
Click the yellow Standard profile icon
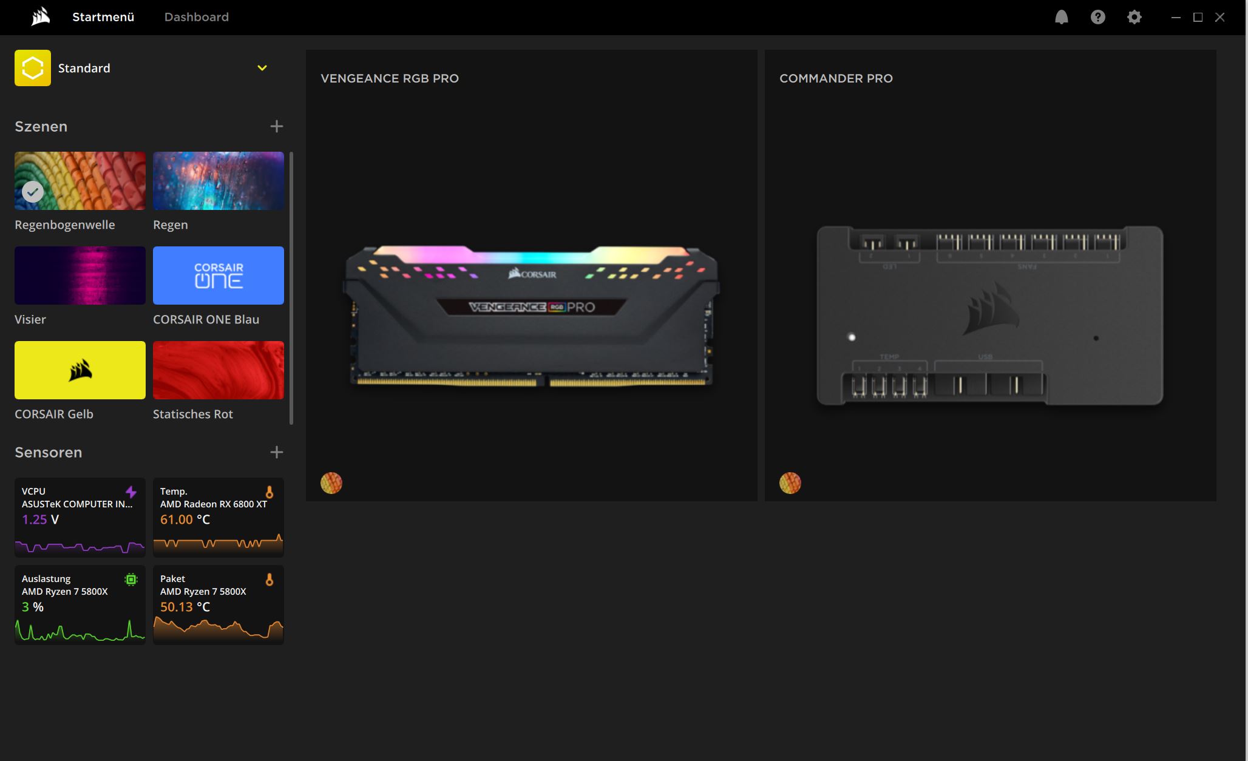coord(33,68)
